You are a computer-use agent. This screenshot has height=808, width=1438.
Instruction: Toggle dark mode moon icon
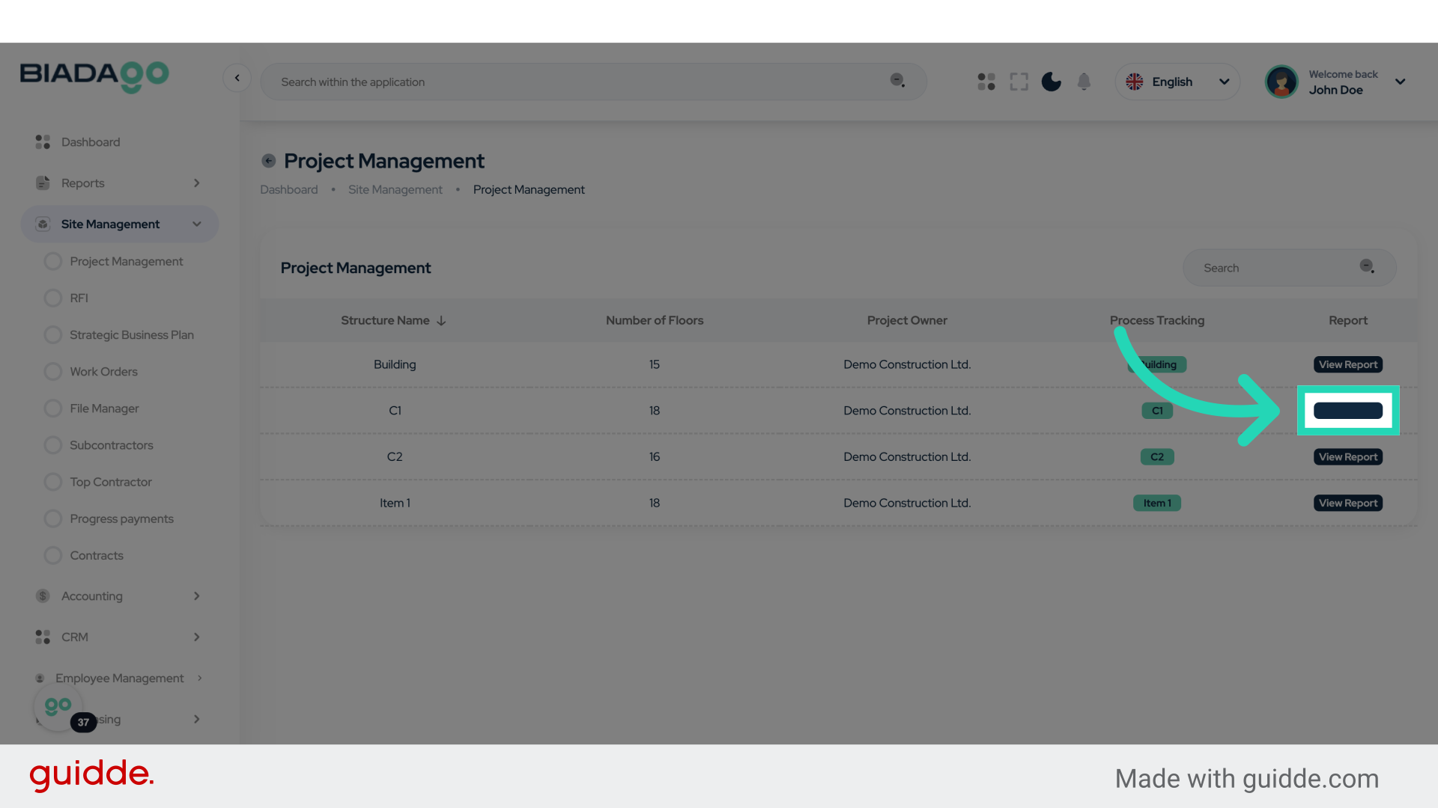click(1051, 82)
